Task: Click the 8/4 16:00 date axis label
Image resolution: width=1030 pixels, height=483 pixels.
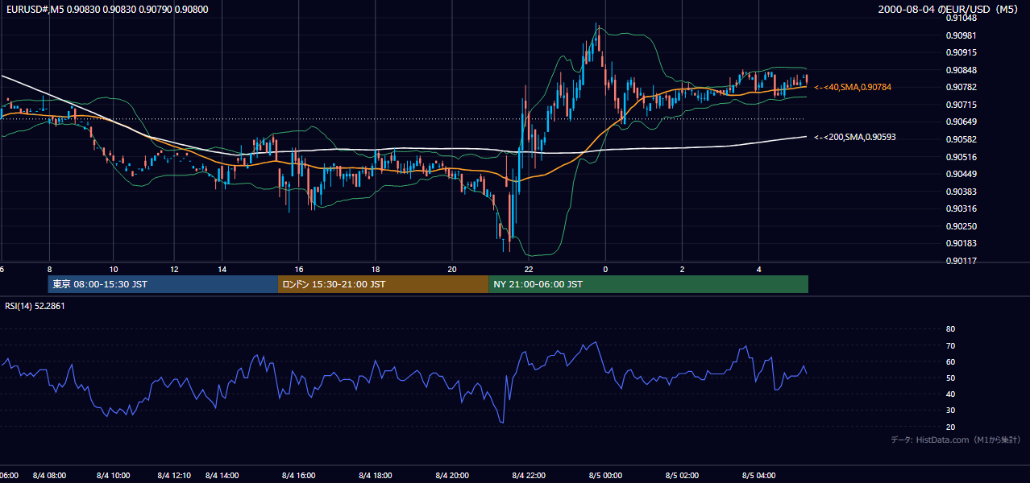Action: coord(299,476)
